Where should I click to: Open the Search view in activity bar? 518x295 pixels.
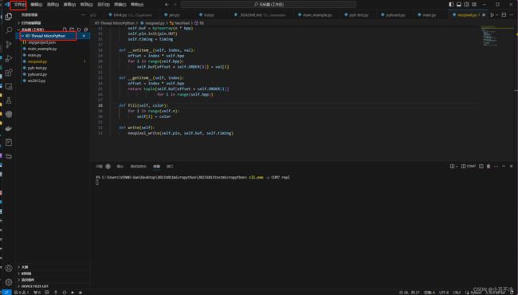click(x=9, y=30)
